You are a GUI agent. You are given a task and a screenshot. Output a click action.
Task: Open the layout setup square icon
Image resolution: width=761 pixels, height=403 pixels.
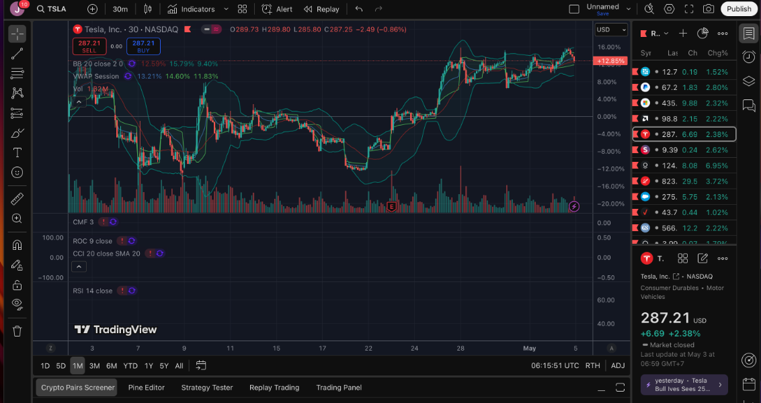(574, 9)
